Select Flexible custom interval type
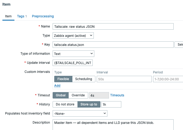This screenshot has width=183, height=130. pos(63,79)
